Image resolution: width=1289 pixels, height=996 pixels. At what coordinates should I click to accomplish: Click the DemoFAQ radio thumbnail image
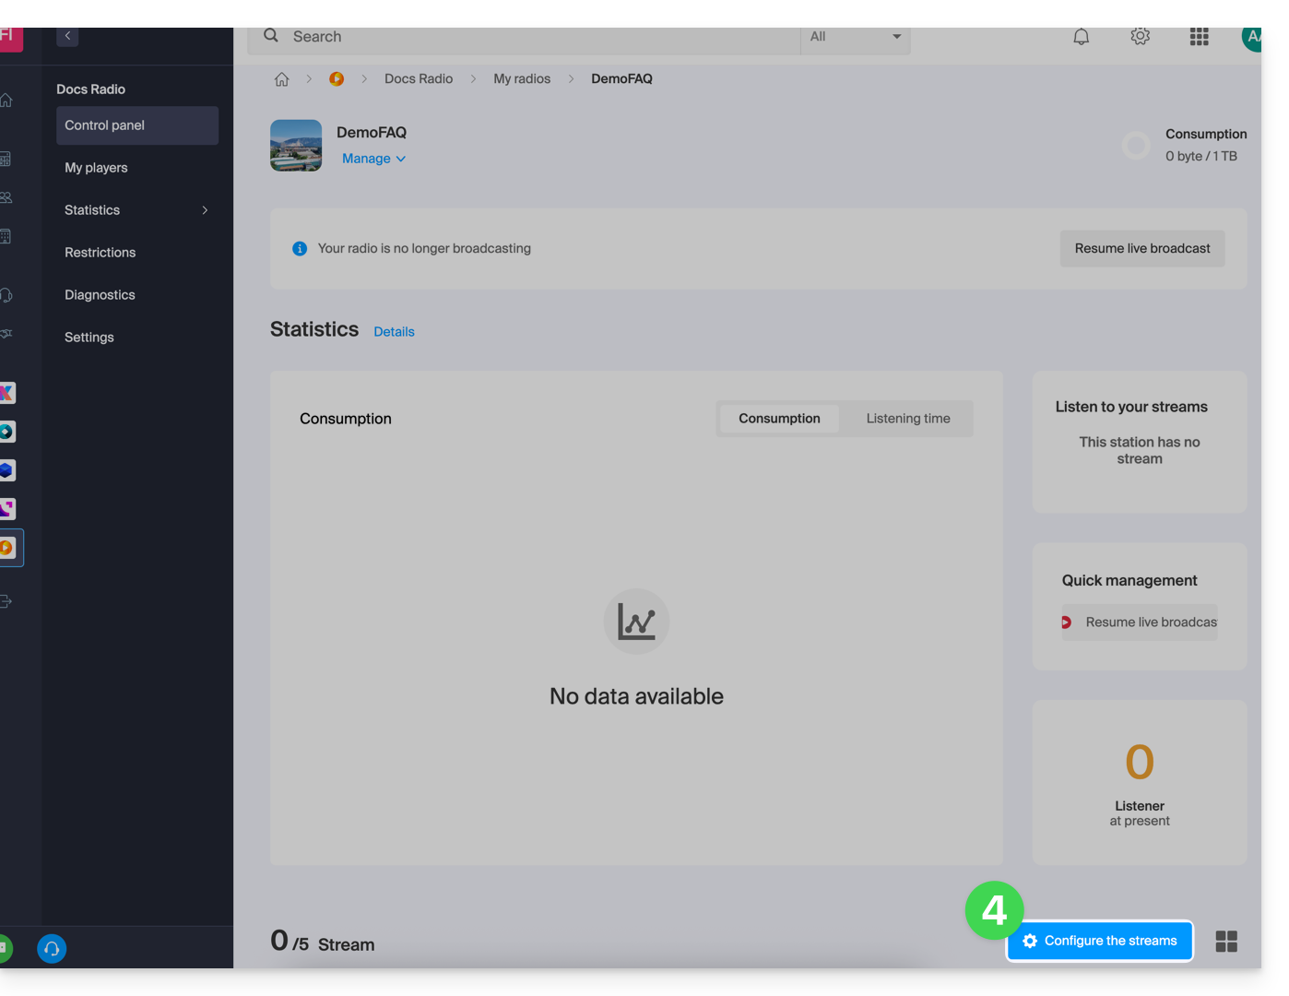point(296,146)
